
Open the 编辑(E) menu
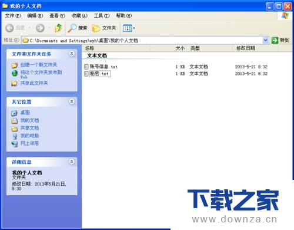tap(35, 16)
